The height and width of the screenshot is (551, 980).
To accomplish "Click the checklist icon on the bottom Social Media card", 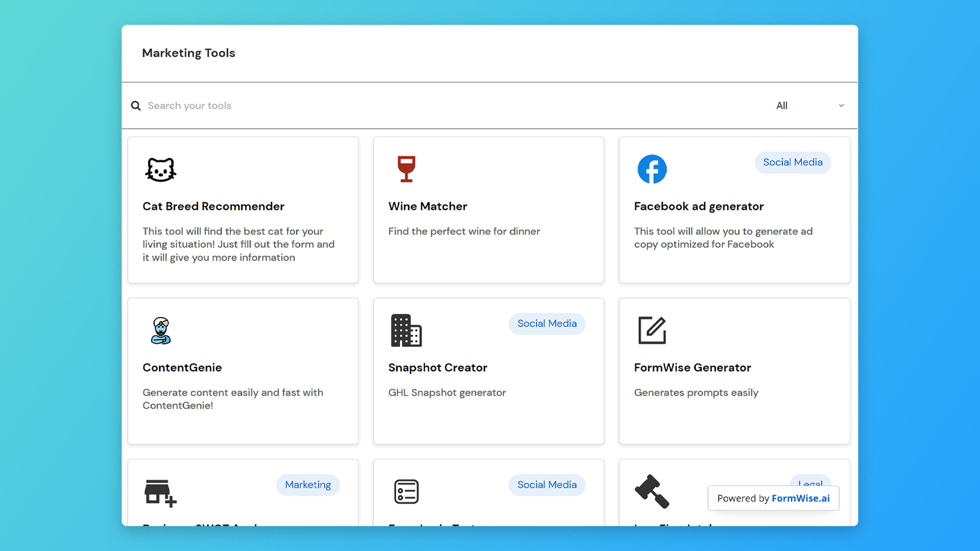I will (406, 491).
